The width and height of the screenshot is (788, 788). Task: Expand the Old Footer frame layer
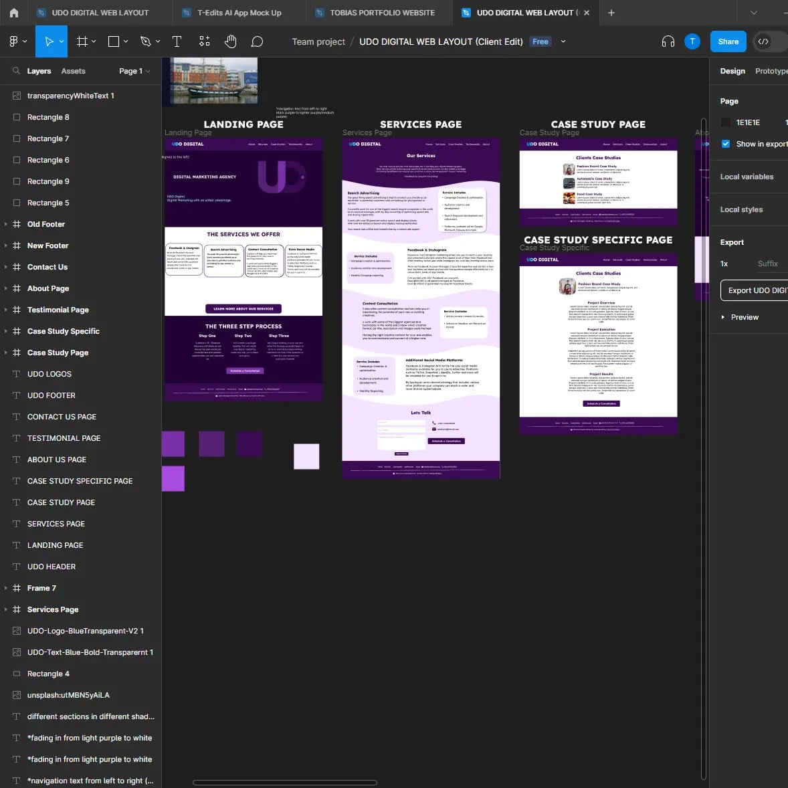click(x=6, y=224)
